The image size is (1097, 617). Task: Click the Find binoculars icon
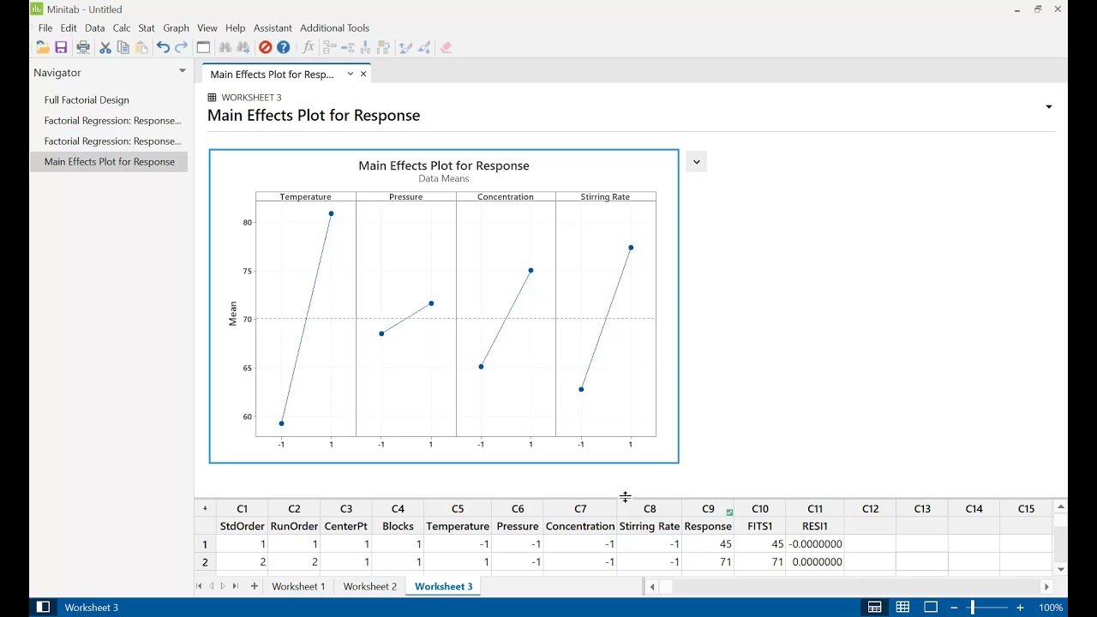pos(225,48)
